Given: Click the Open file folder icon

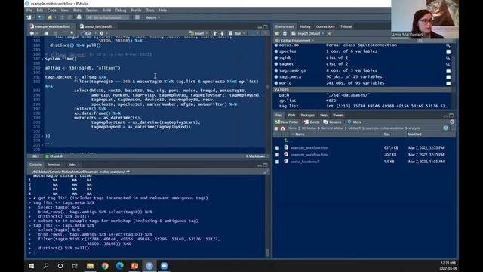Looking at the screenshot, I should (50, 17).
